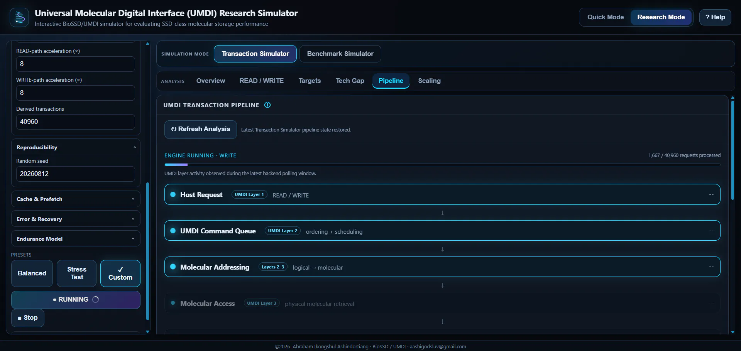
Task: Click the UMDI helix logo icon
Action: (19, 17)
